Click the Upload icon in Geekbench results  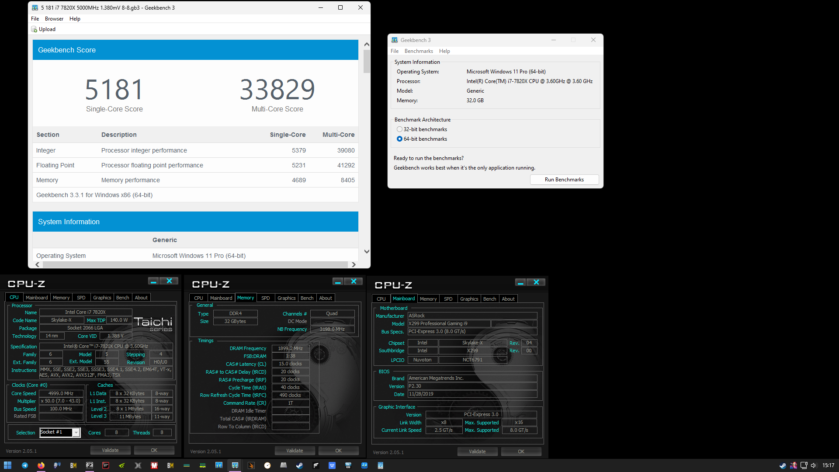34,29
